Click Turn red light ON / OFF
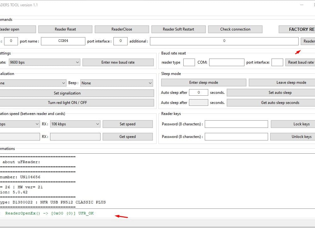The width and height of the screenshot is (315, 228). coord(77,103)
